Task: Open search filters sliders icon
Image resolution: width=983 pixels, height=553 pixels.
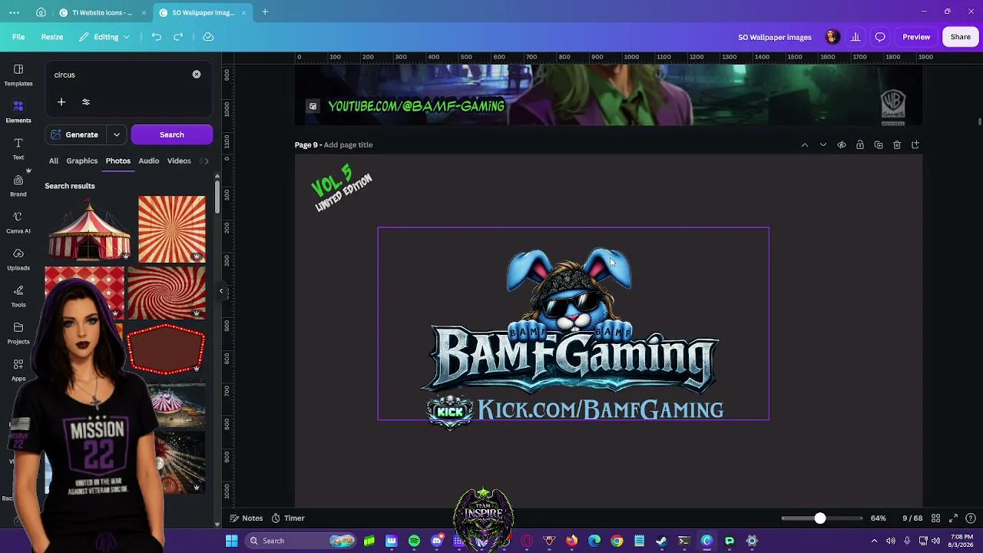Action: click(x=86, y=102)
